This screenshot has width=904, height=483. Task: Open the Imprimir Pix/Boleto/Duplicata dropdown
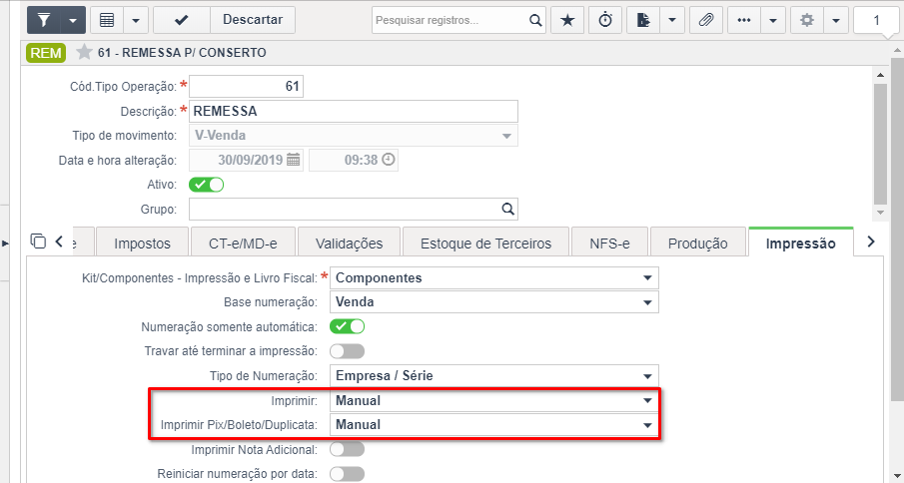coord(494,425)
